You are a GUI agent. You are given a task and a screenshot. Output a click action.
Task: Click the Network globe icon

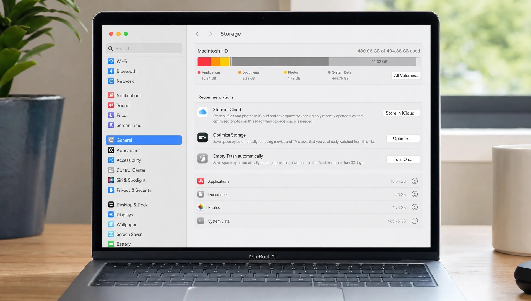pos(111,81)
